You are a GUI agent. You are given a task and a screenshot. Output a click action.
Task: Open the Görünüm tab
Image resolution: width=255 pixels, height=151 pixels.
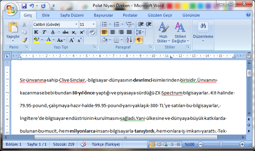[x=191, y=15]
